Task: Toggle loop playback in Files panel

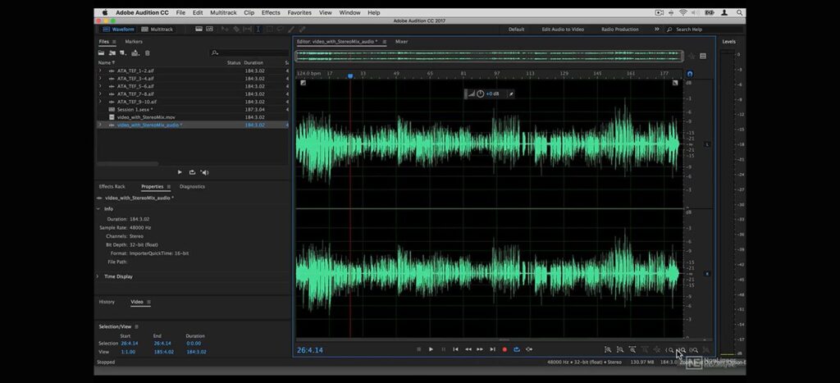Action: click(x=192, y=172)
